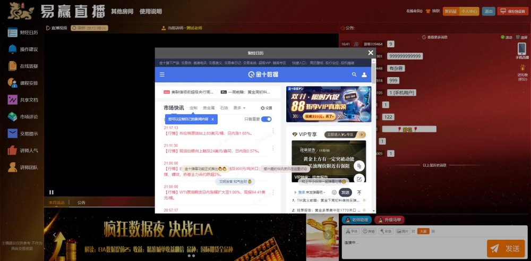The height and width of the screenshot is (261, 531).
Task: Open the hamburger menu in 金十数据 header
Action: click(x=162, y=74)
